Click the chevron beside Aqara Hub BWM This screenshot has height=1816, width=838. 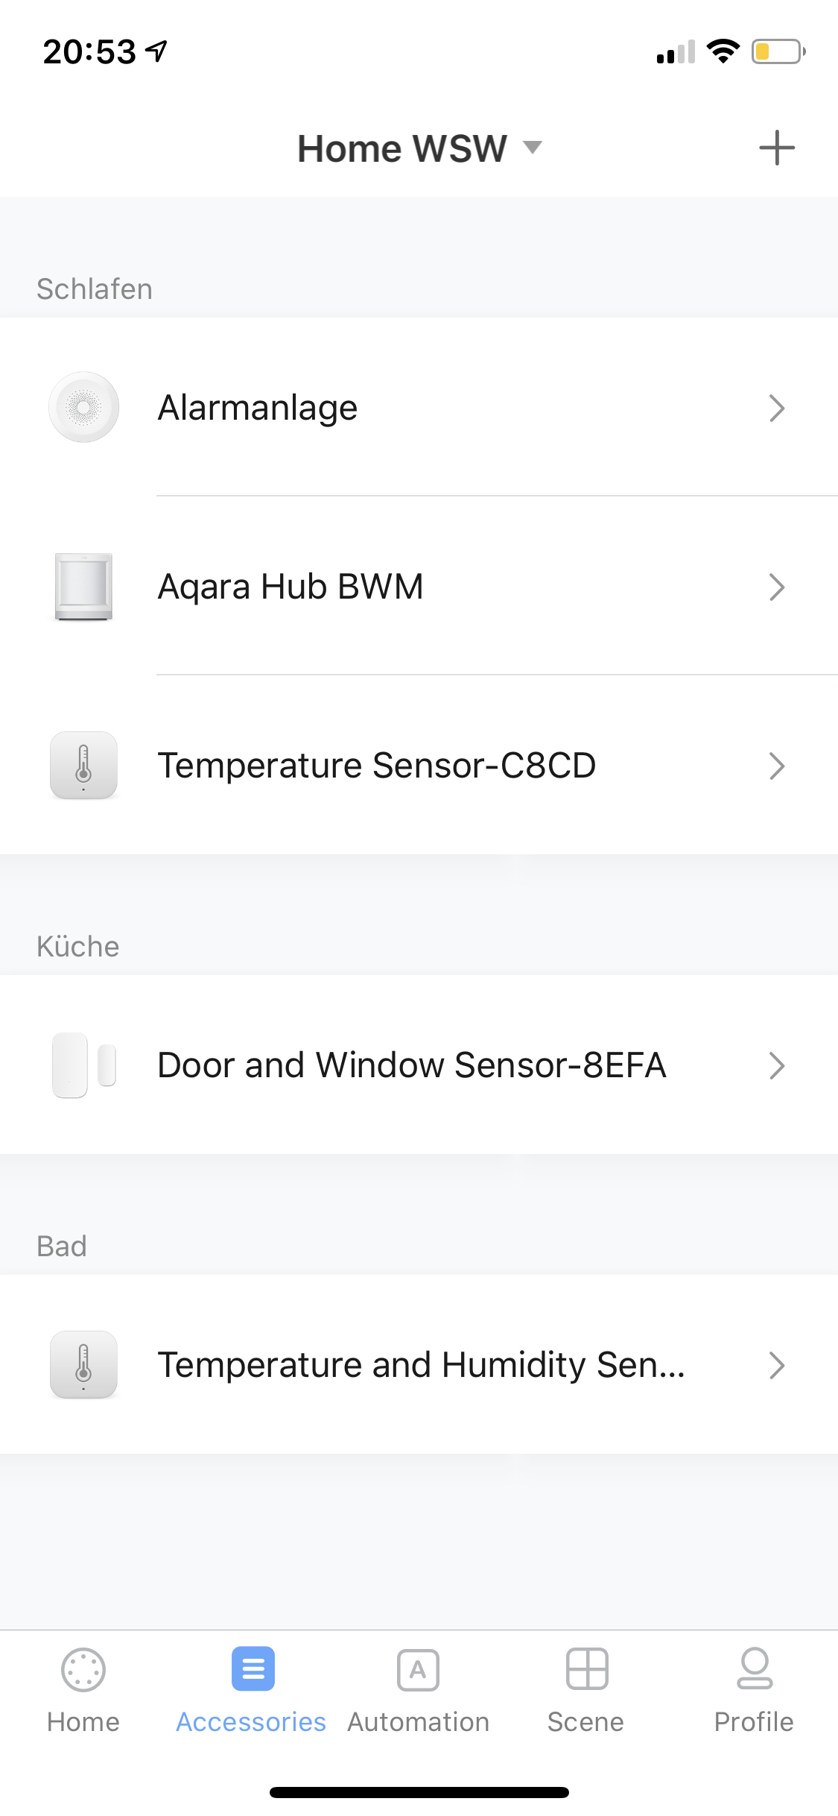777,587
